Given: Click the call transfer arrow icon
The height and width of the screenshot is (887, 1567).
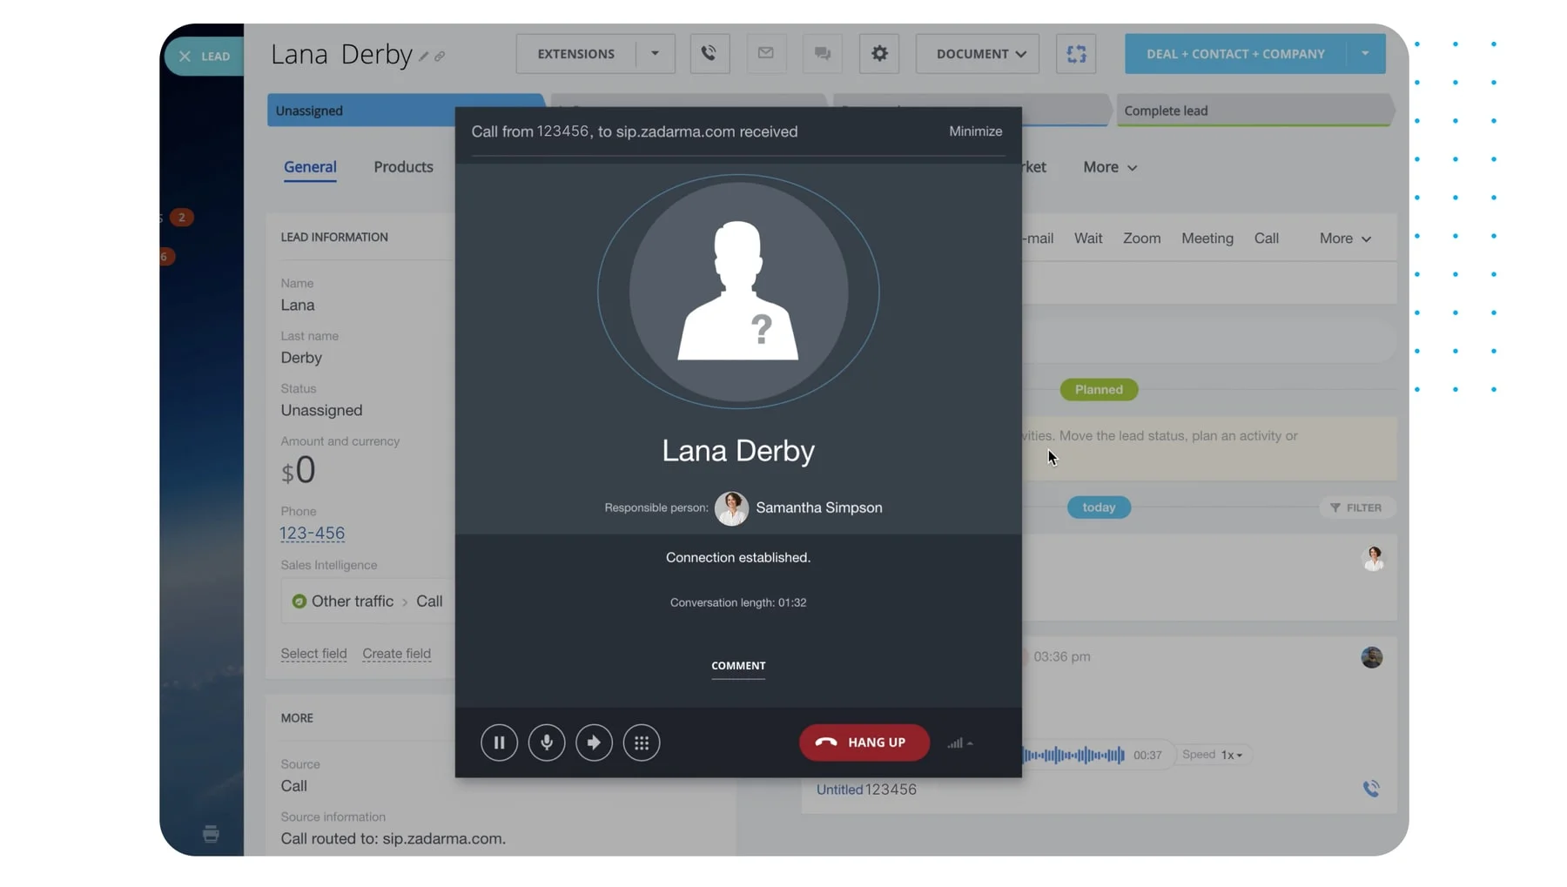Looking at the screenshot, I should click(x=594, y=743).
